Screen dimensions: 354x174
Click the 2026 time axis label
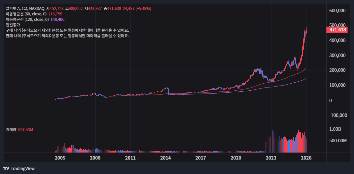[x=307, y=158]
